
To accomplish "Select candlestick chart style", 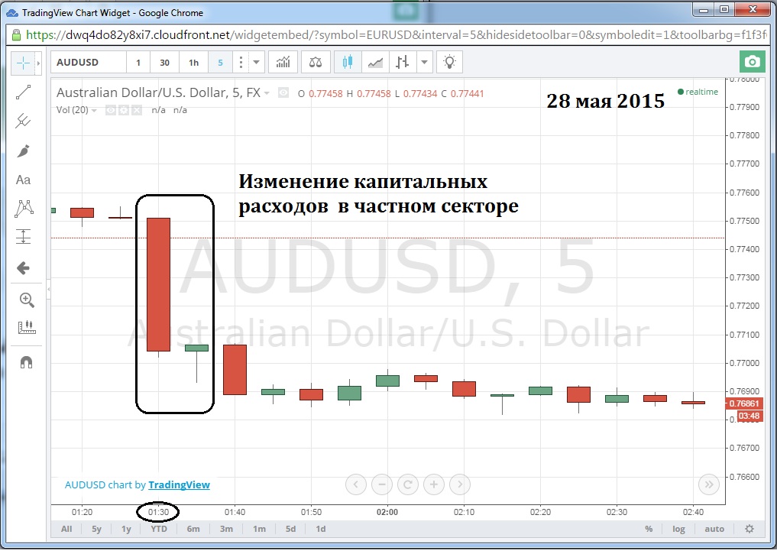I will pos(348,63).
